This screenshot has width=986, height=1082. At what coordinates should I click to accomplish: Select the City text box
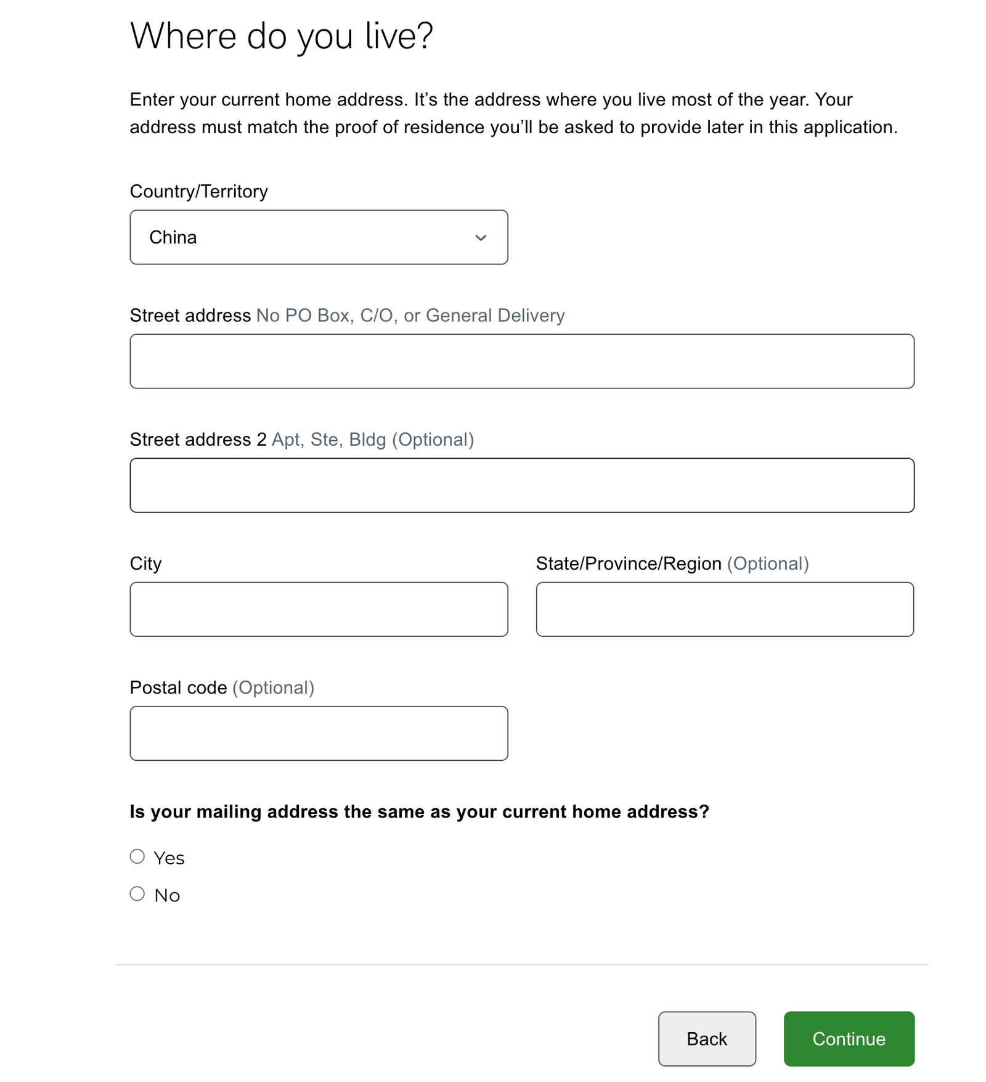point(319,609)
